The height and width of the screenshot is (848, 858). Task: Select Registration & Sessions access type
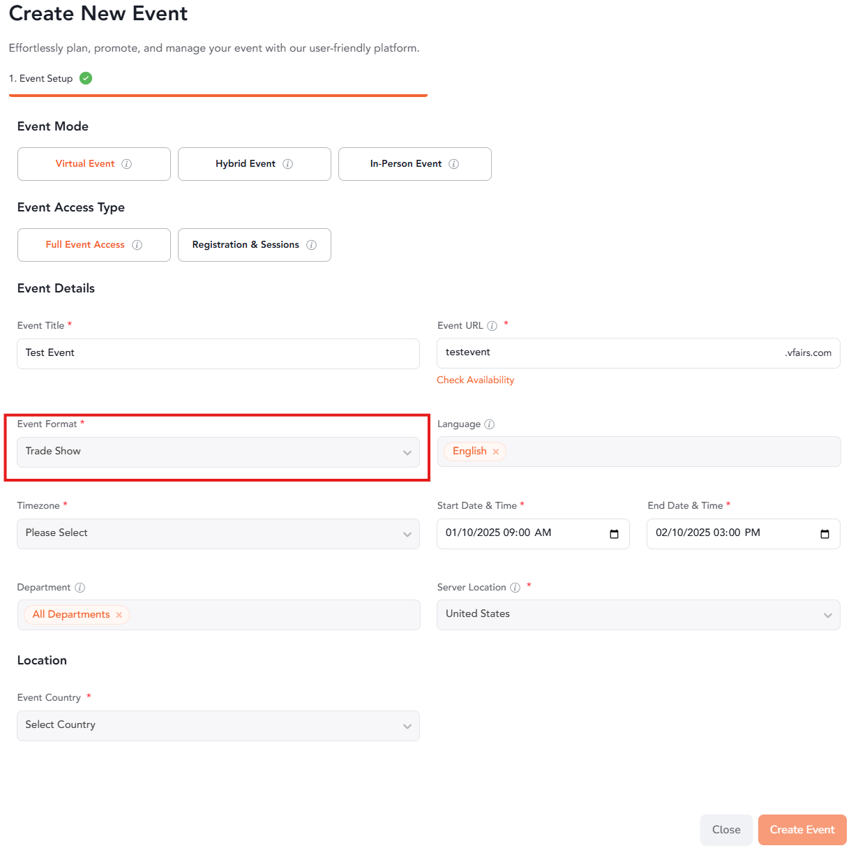(254, 244)
